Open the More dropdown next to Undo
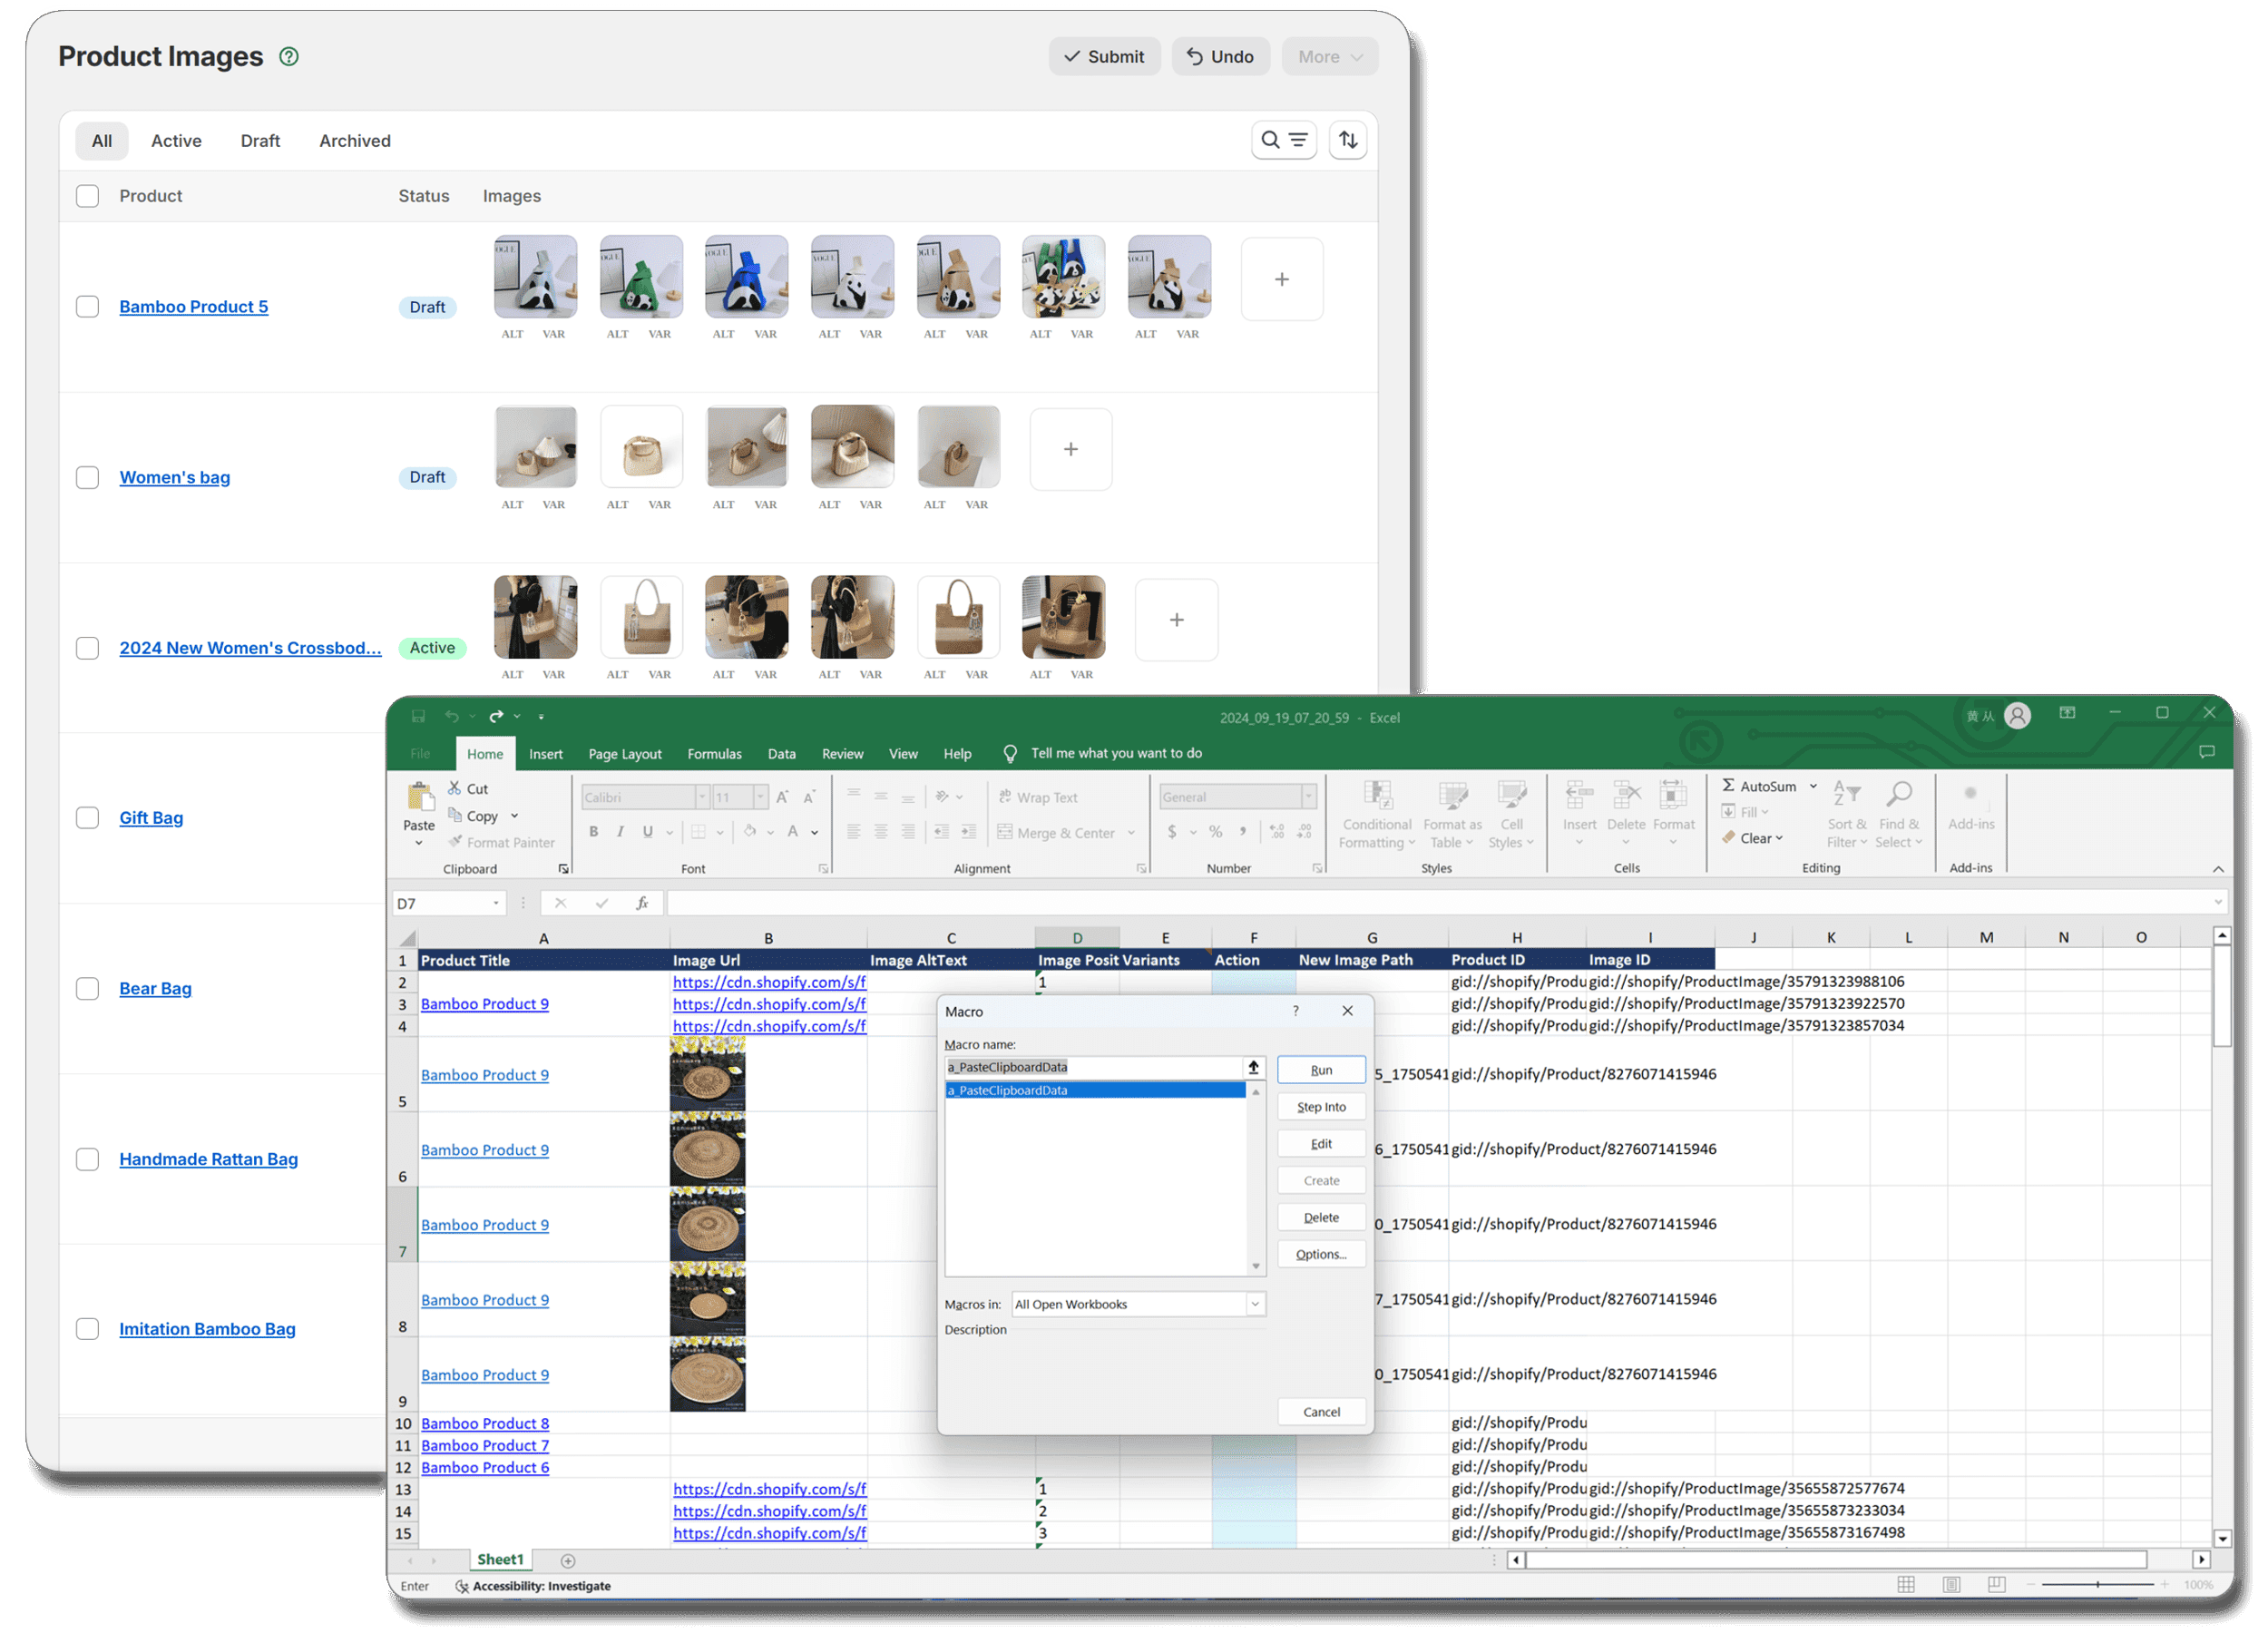 [x=1329, y=56]
